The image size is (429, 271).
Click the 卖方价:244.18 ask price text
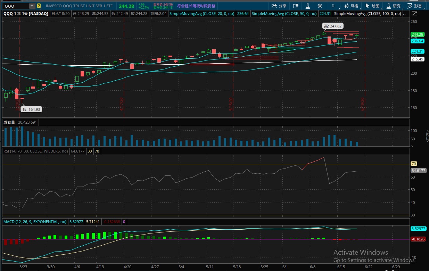[163, 7]
